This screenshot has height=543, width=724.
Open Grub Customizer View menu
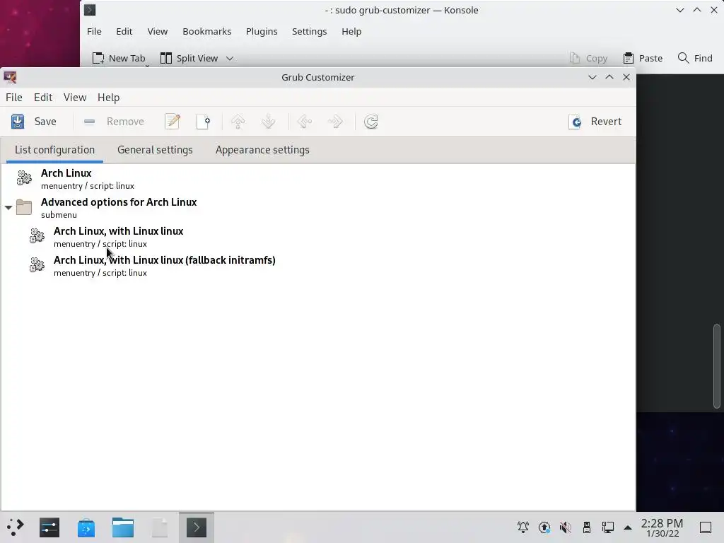coord(75,98)
